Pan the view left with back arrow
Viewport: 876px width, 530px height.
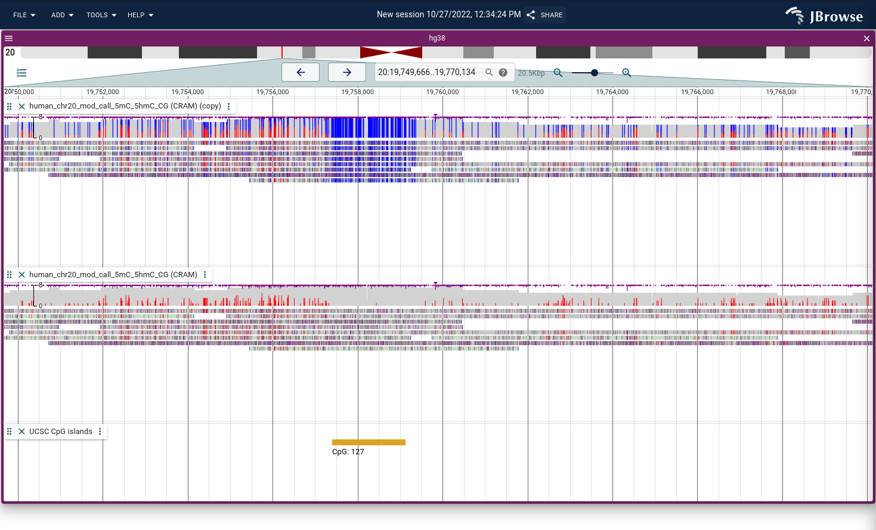(301, 72)
